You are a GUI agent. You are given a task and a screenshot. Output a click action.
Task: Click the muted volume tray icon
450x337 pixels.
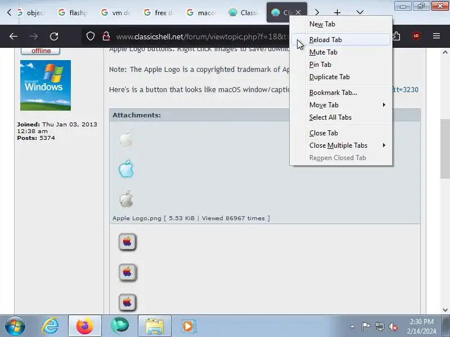(x=393, y=326)
